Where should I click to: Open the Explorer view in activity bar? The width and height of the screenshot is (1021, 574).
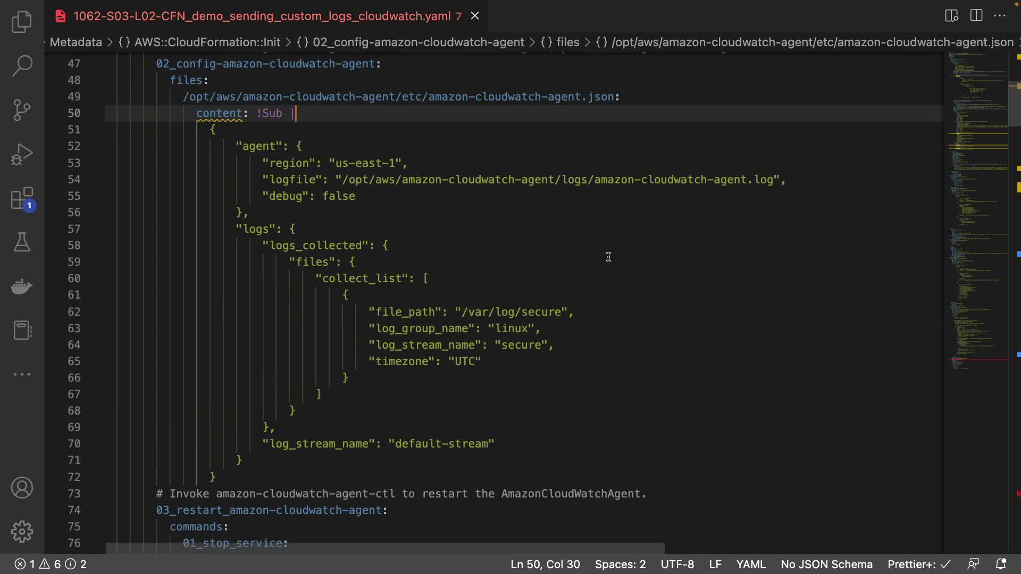point(22,22)
